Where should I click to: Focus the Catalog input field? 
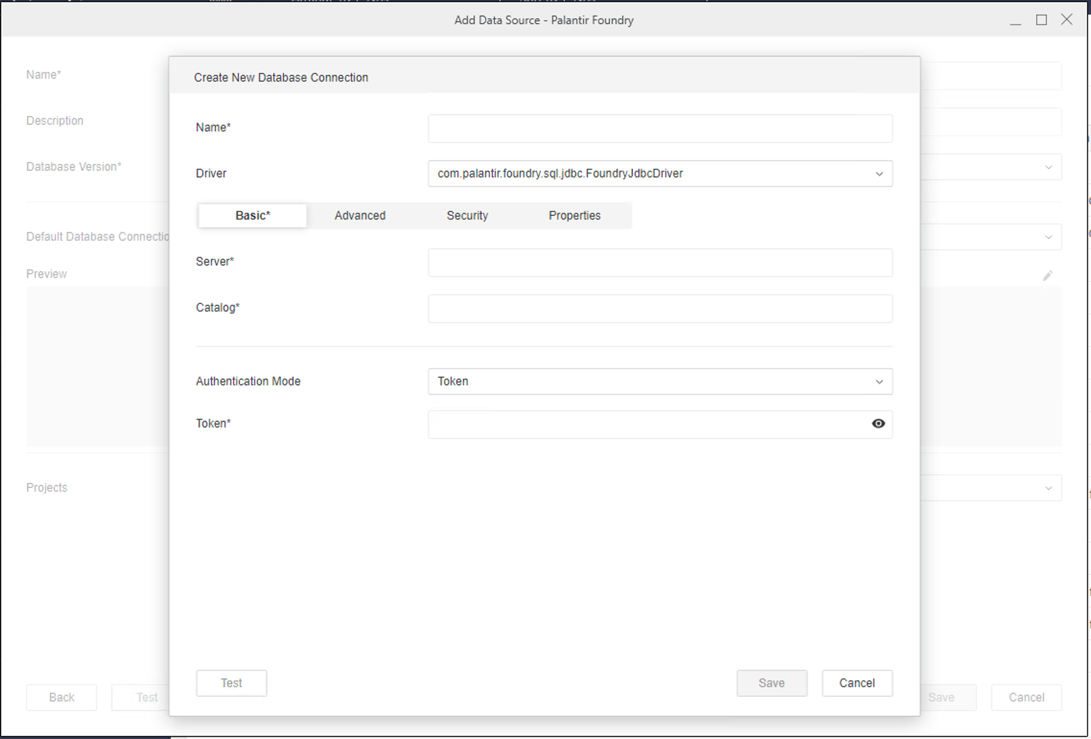(660, 309)
